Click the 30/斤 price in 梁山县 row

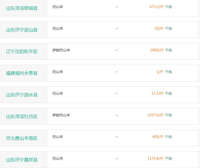(x=159, y=28)
